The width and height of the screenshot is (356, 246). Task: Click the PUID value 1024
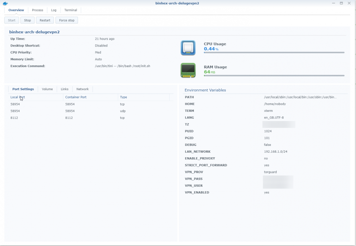click(268, 131)
